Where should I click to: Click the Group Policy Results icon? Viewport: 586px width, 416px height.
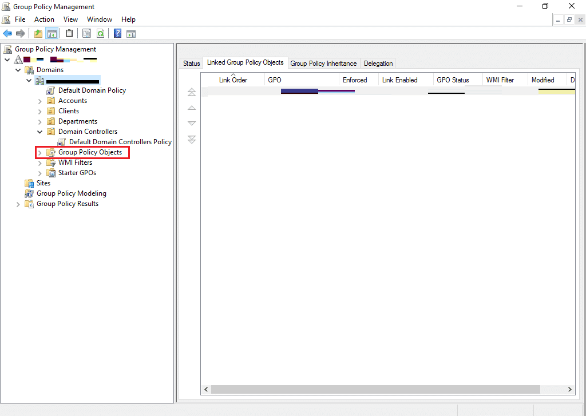pyautogui.click(x=29, y=204)
